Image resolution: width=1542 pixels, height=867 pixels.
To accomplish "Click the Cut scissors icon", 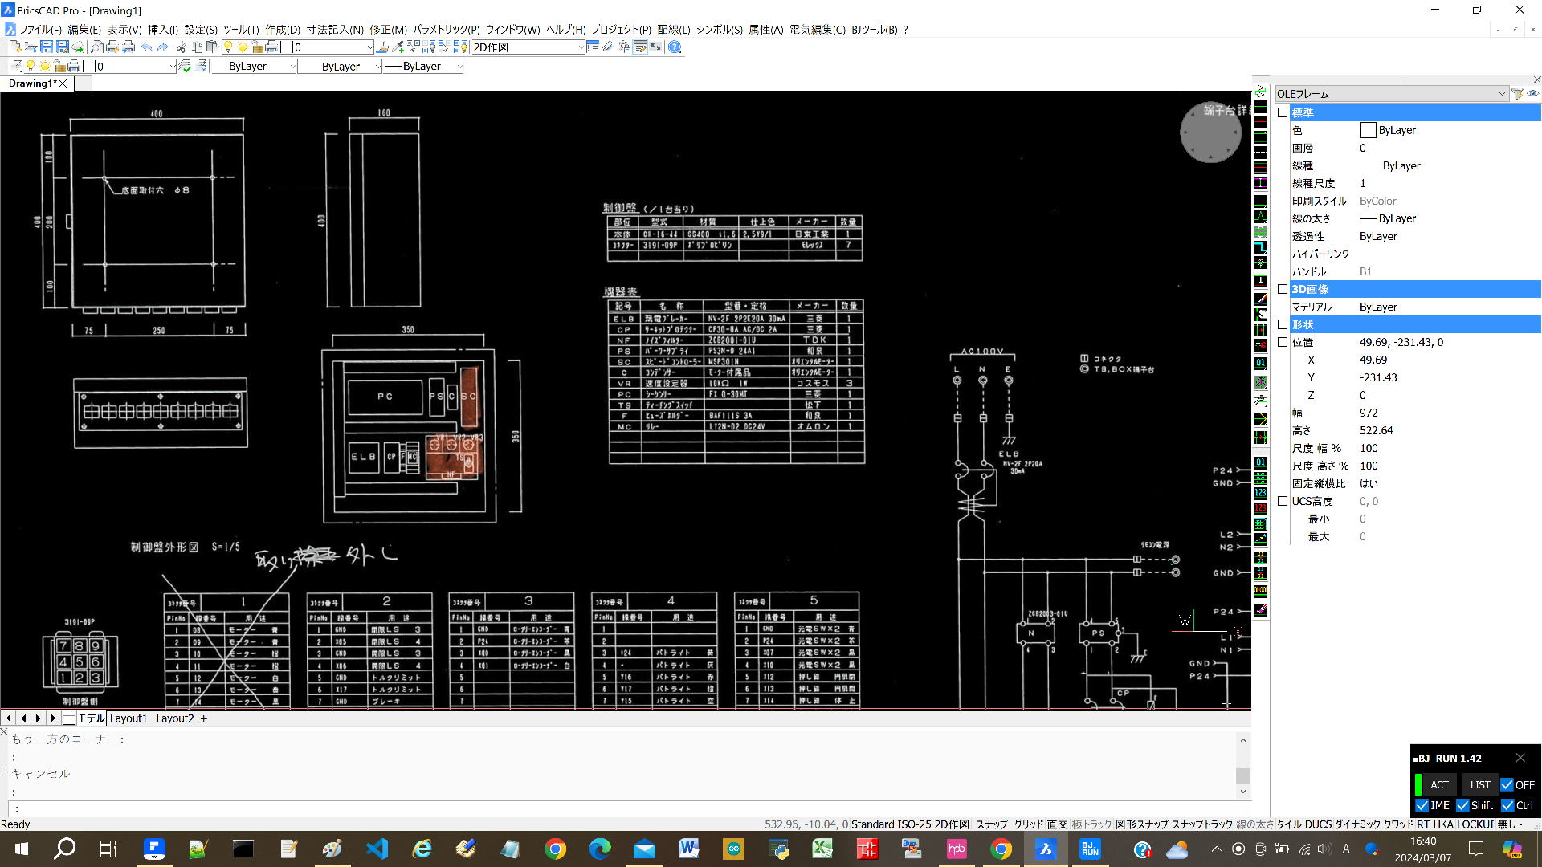I will pyautogui.click(x=182, y=47).
